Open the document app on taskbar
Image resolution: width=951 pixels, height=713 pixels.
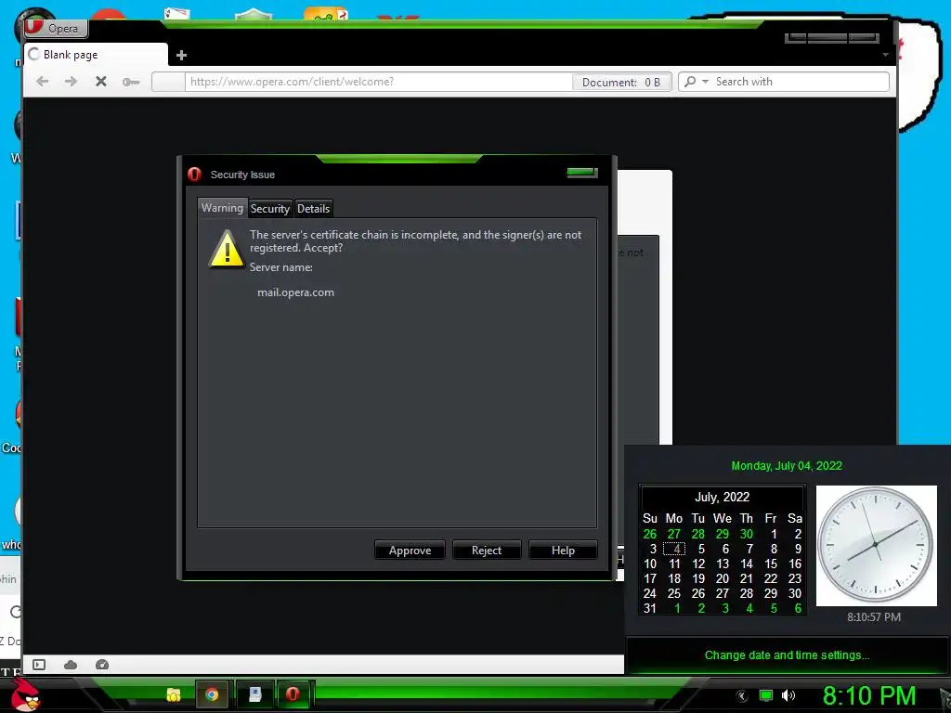(254, 694)
